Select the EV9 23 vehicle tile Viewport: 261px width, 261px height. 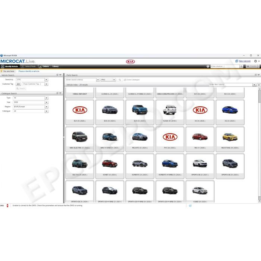click(x=140, y=112)
